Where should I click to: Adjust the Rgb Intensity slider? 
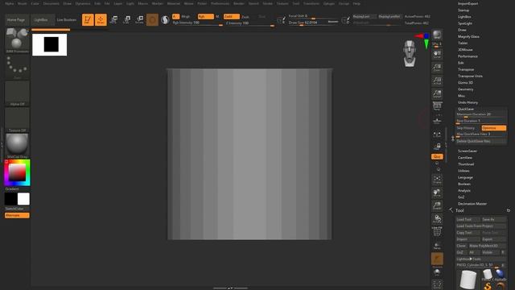[197, 23]
